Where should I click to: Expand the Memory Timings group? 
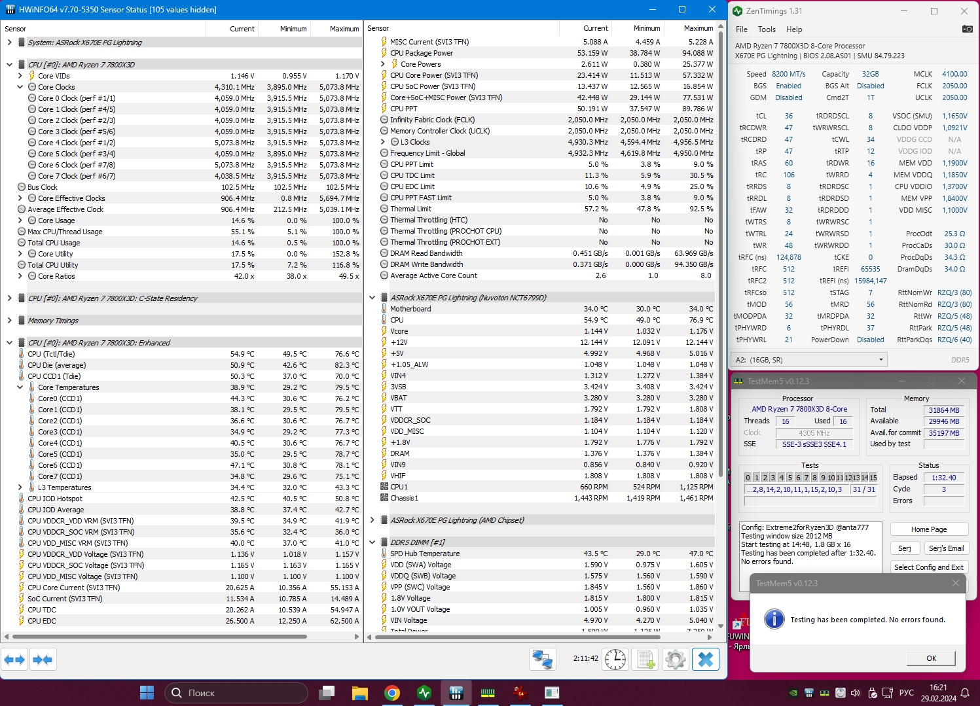[x=9, y=321]
